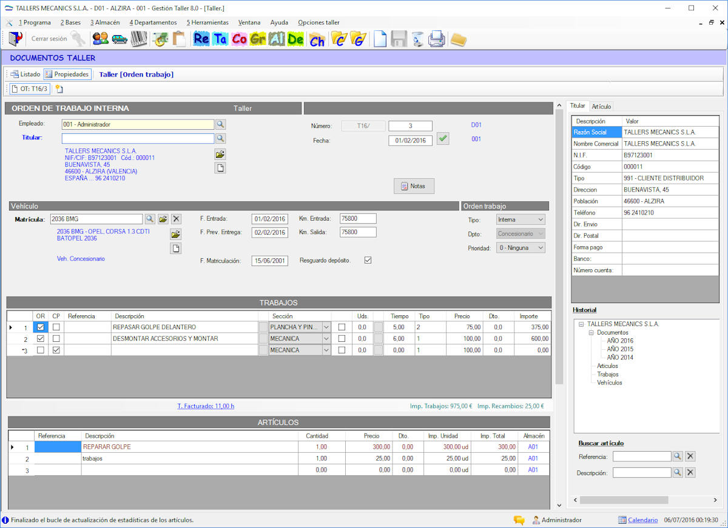Toggle the Resguardo depósito checkbox
Image resolution: width=728 pixels, height=528 pixels.
[x=368, y=260]
